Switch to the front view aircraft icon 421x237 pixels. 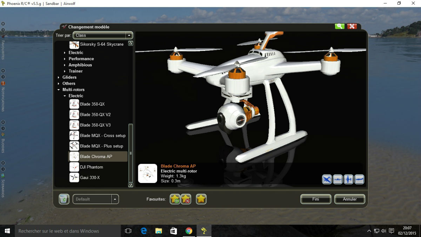tap(338, 179)
